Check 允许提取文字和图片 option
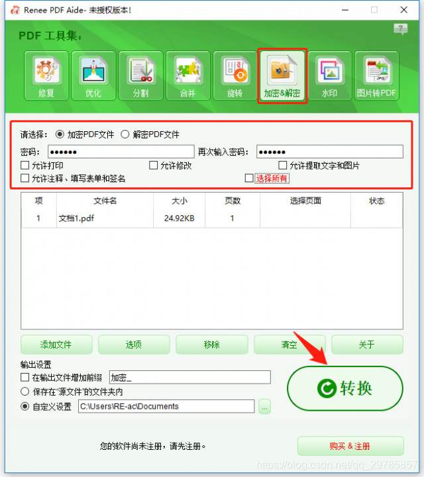Image resolution: width=424 pixels, height=477 pixels. click(x=283, y=166)
